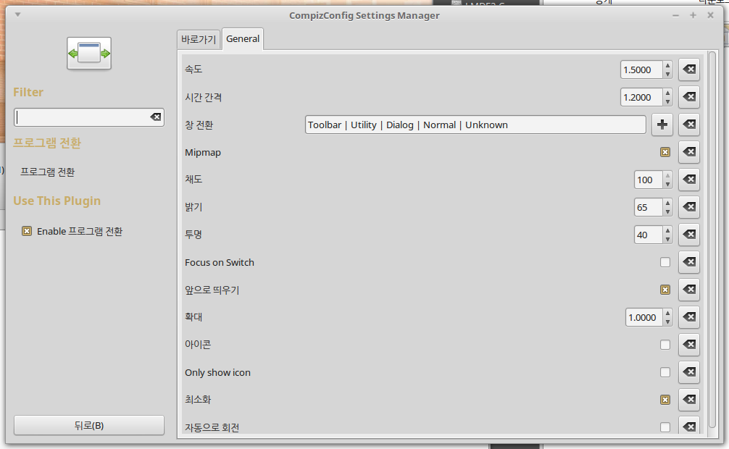Decrease the 밝기 value with down arrow
The height and width of the screenshot is (449, 729).
coord(667,211)
